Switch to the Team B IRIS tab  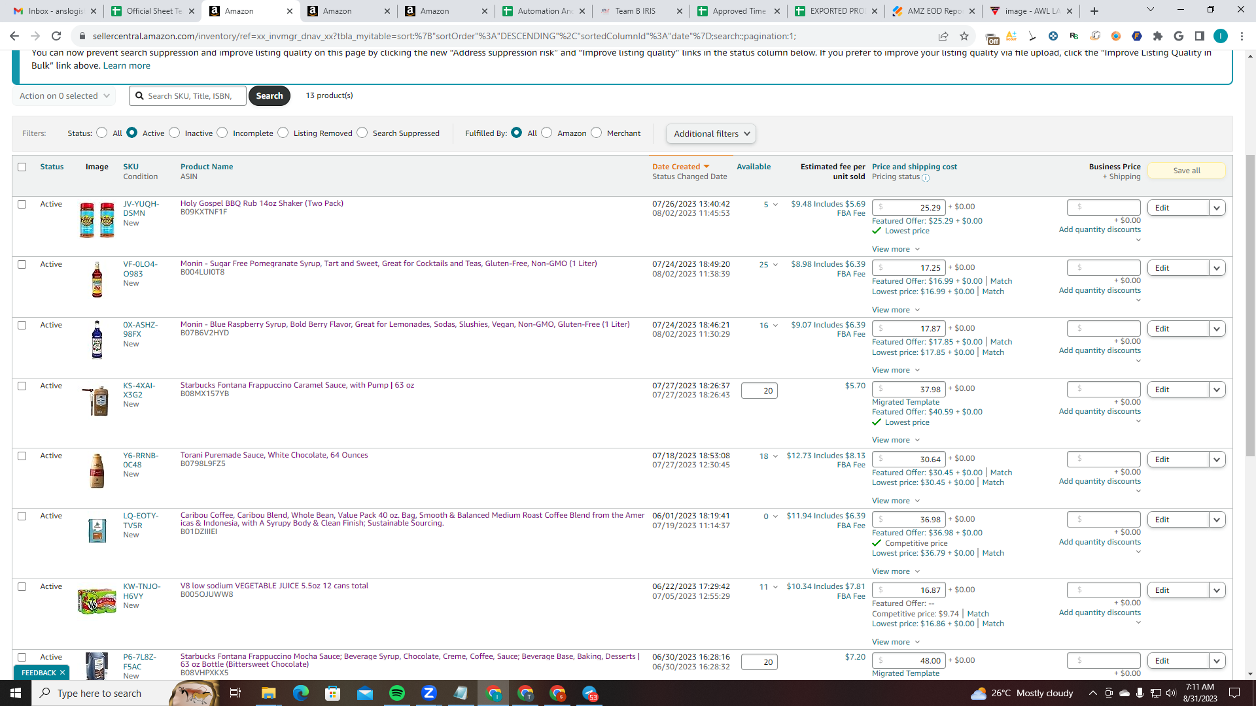(x=641, y=11)
